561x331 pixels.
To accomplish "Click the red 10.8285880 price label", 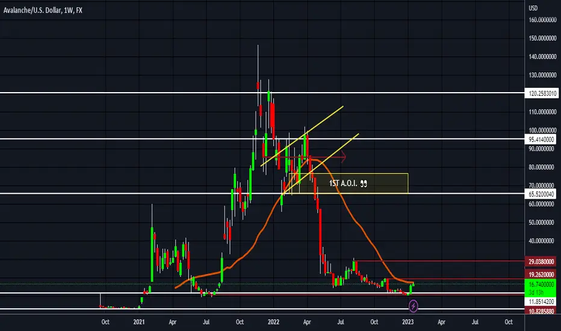I will click(541, 311).
